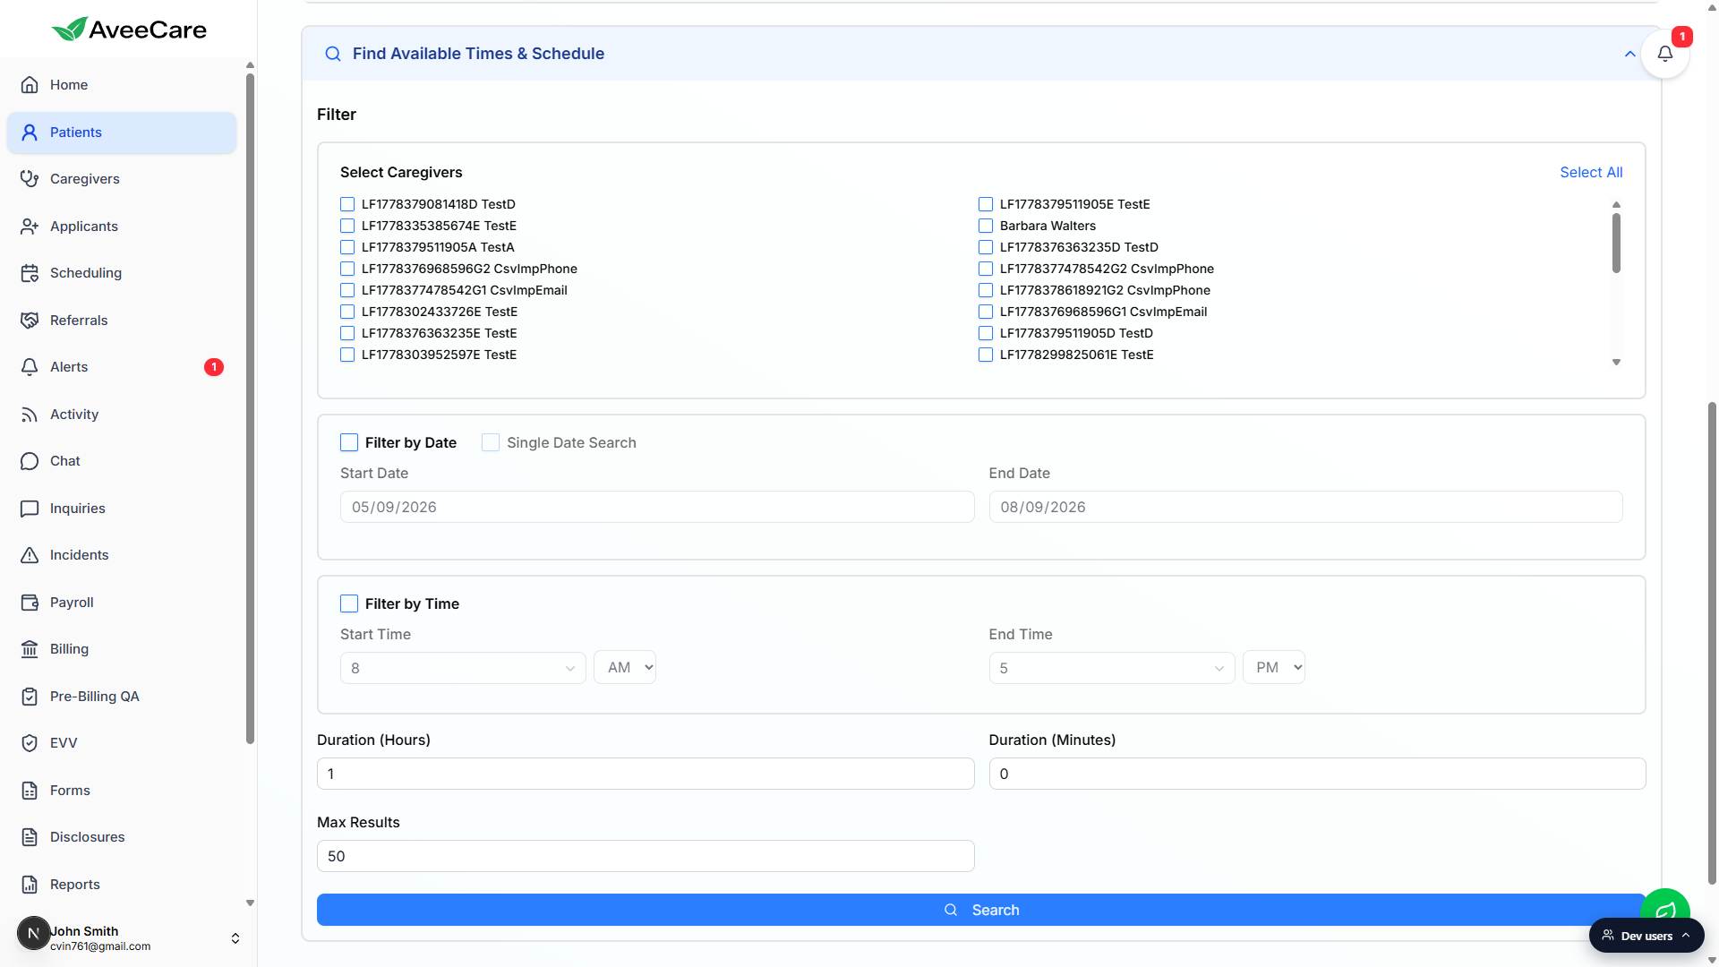
Task: Expand the Dev users panel
Action: pos(1646,936)
